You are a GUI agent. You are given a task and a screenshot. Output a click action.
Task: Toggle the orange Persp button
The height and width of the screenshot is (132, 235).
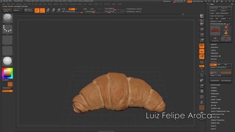(x=202, y=46)
